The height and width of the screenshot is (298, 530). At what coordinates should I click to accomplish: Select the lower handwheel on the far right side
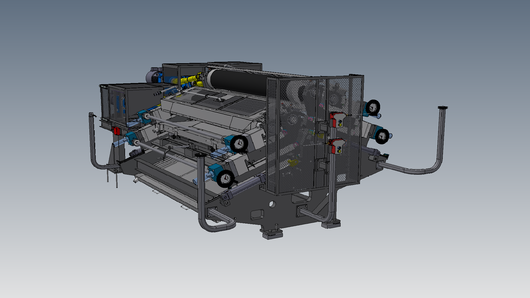(382, 136)
